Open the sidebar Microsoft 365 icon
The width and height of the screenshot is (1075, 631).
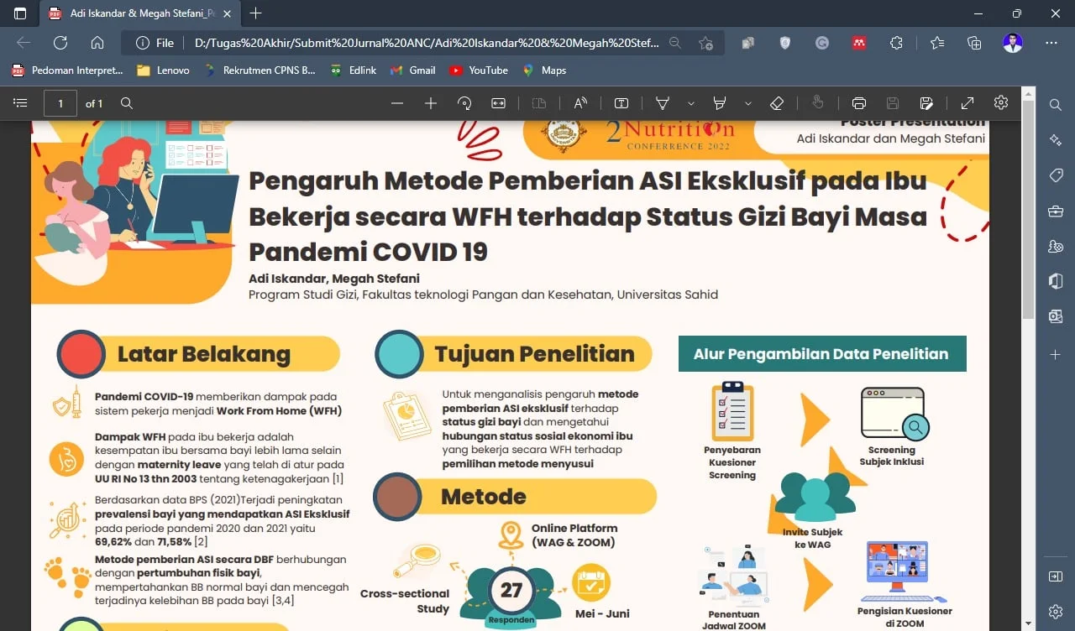pos(1056,281)
